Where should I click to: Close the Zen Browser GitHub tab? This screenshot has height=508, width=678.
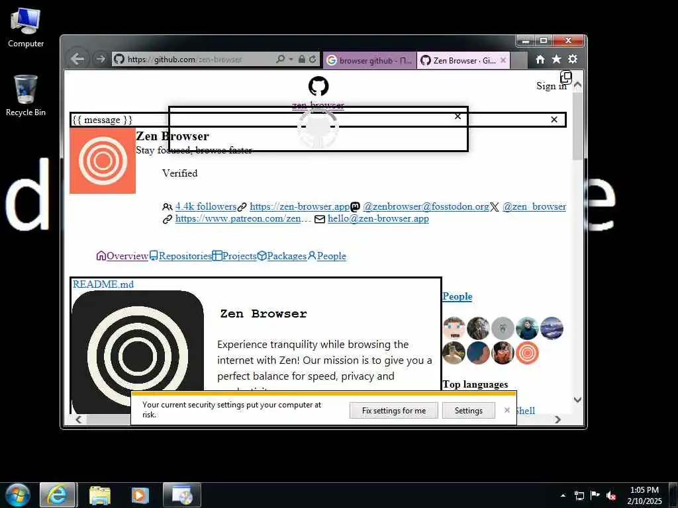click(x=503, y=60)
